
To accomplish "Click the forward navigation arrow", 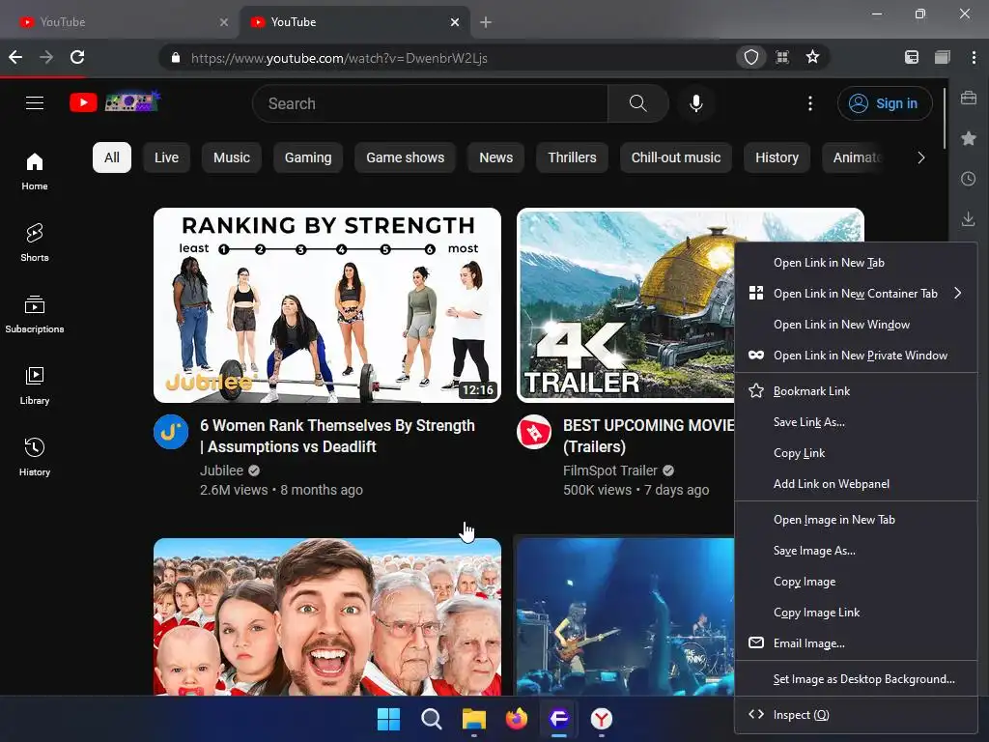I will pyautogui.click(x=46, y=57).
